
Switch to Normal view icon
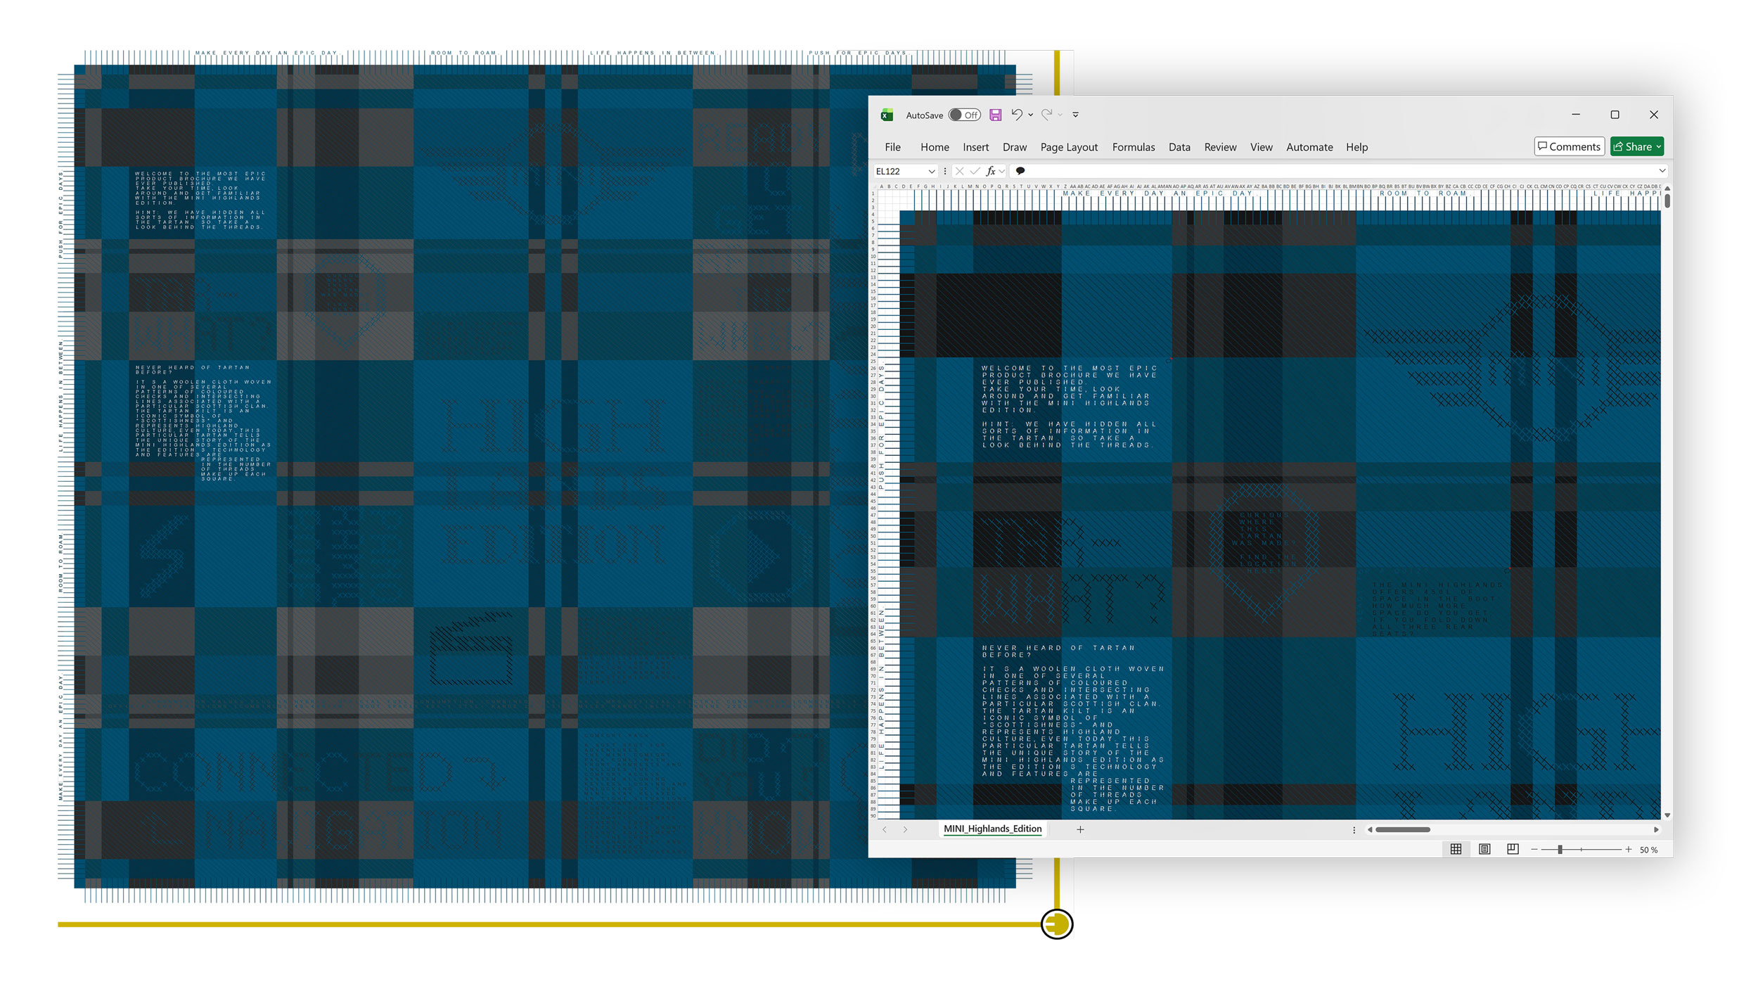[1456, 849]
